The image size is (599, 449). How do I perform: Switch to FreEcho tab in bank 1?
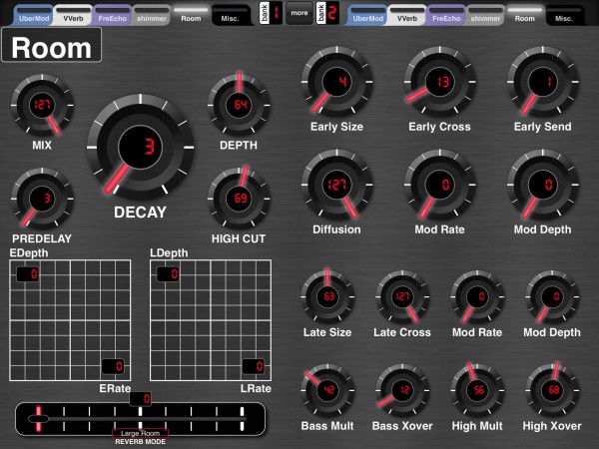112,16
